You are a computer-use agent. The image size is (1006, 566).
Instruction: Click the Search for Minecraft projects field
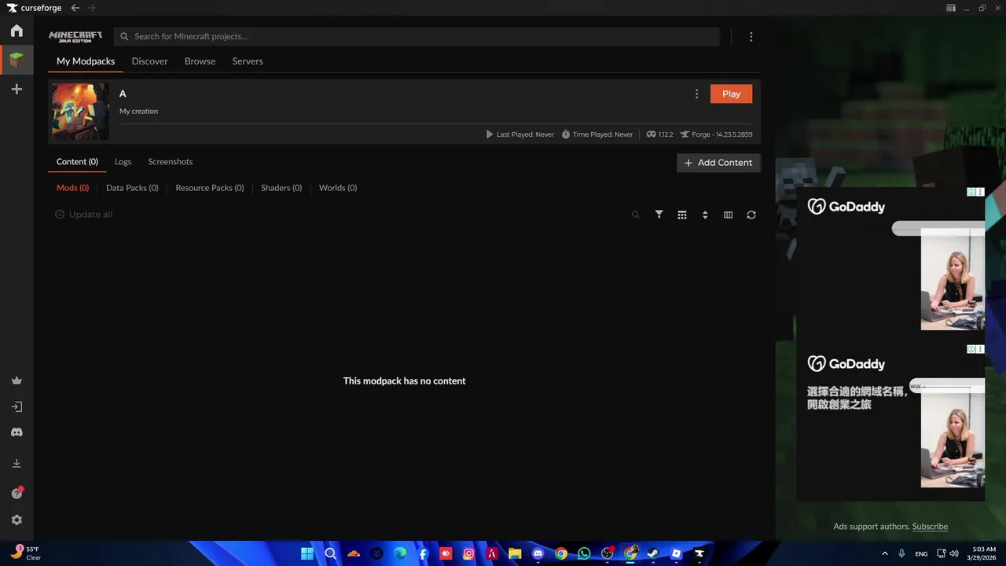click(417, 37)
